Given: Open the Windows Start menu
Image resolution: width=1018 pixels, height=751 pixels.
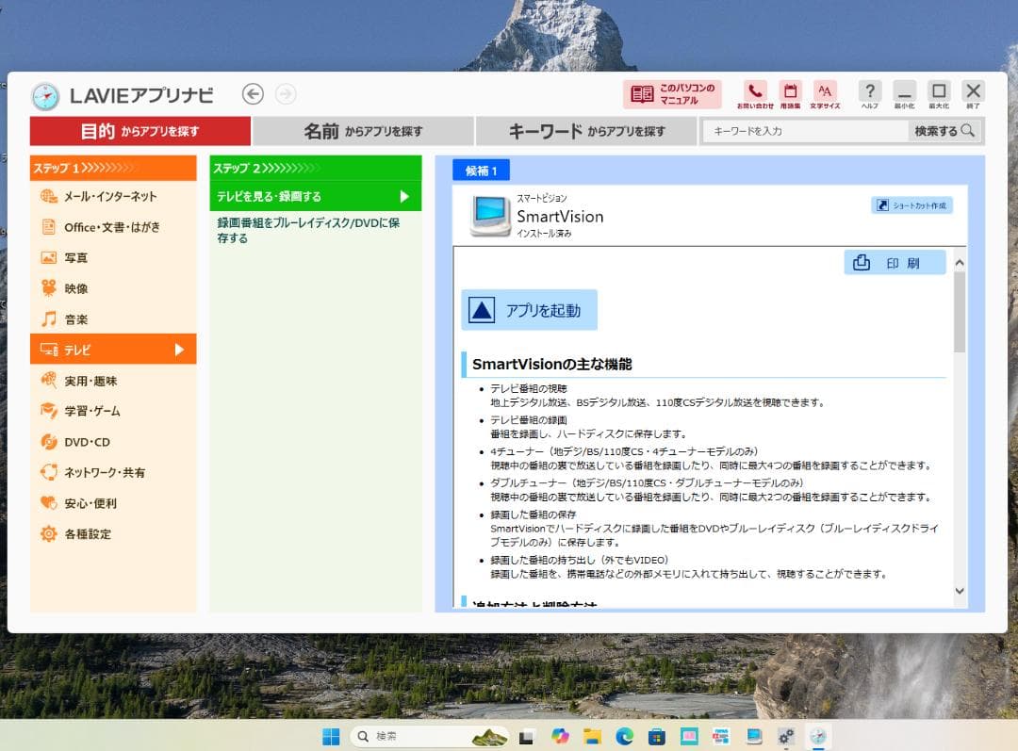Looking at the screenshot, I should (x=331, y=736).
